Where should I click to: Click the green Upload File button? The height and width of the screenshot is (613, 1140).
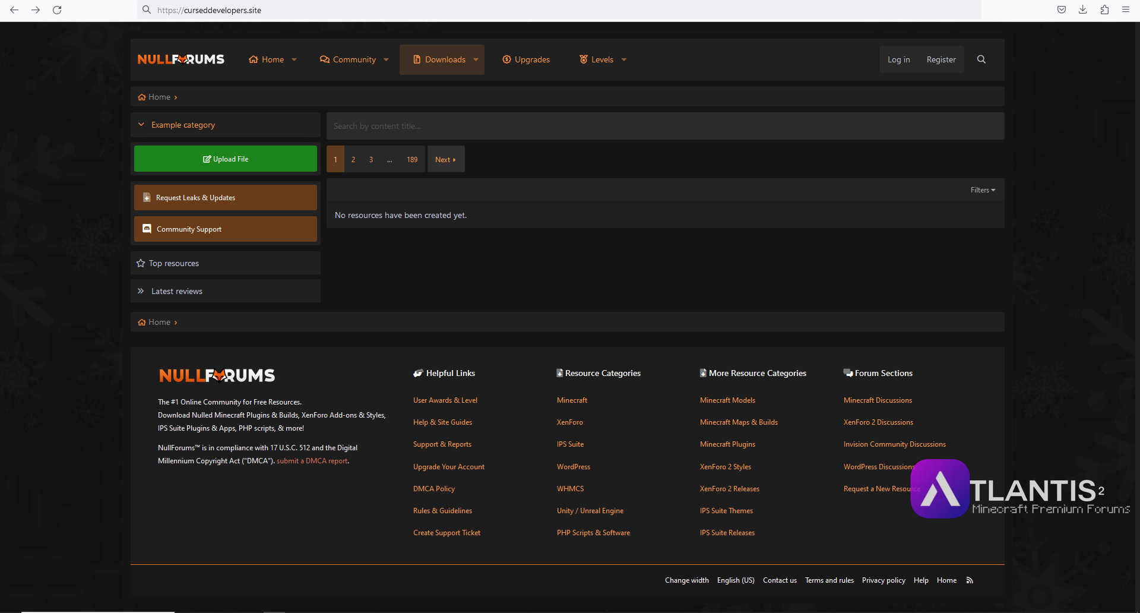(226, 159)
